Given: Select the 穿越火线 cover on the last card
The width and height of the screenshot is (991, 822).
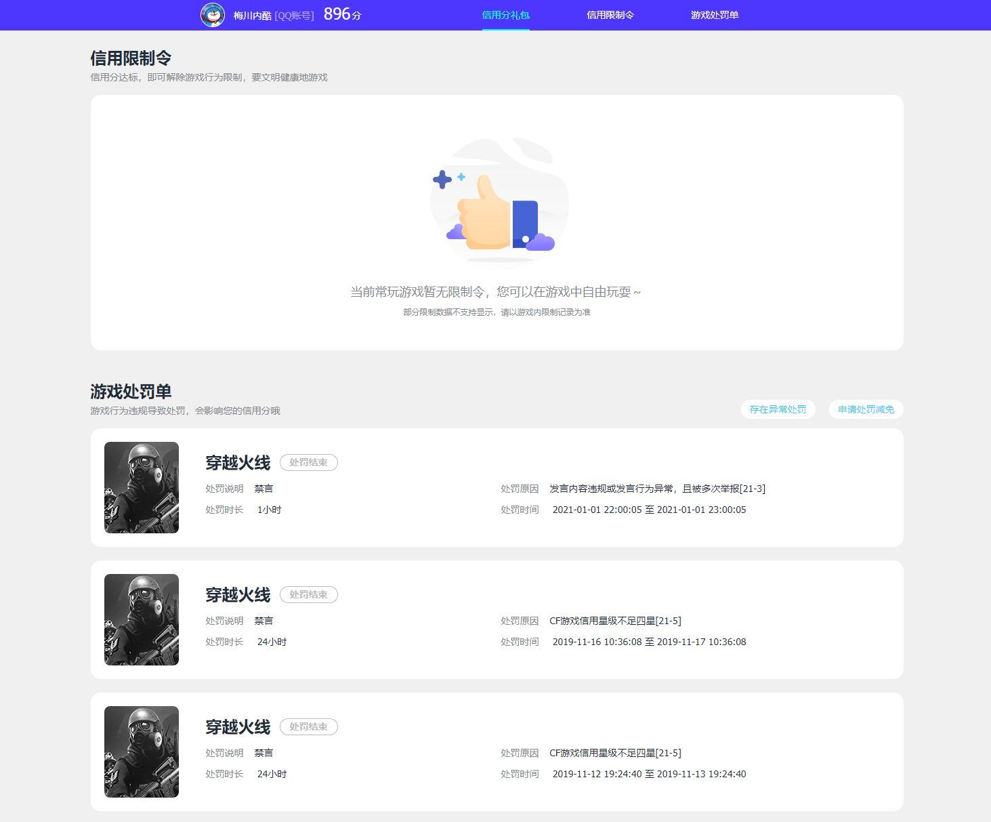Looking at the screenshot, I should (x=142, y=751).
